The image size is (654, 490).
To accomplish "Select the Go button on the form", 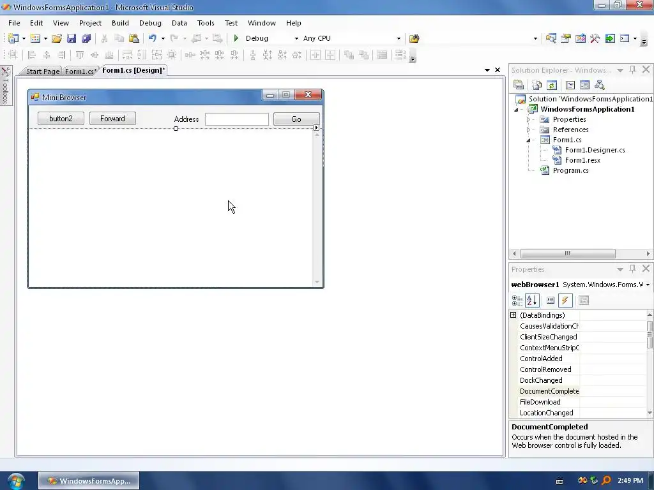I will (296, 119).
